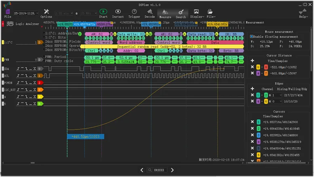The image size is (314, 177).
Task: Click the I2C_RST channel 3 orange tag
Action: tap(40, 90)
